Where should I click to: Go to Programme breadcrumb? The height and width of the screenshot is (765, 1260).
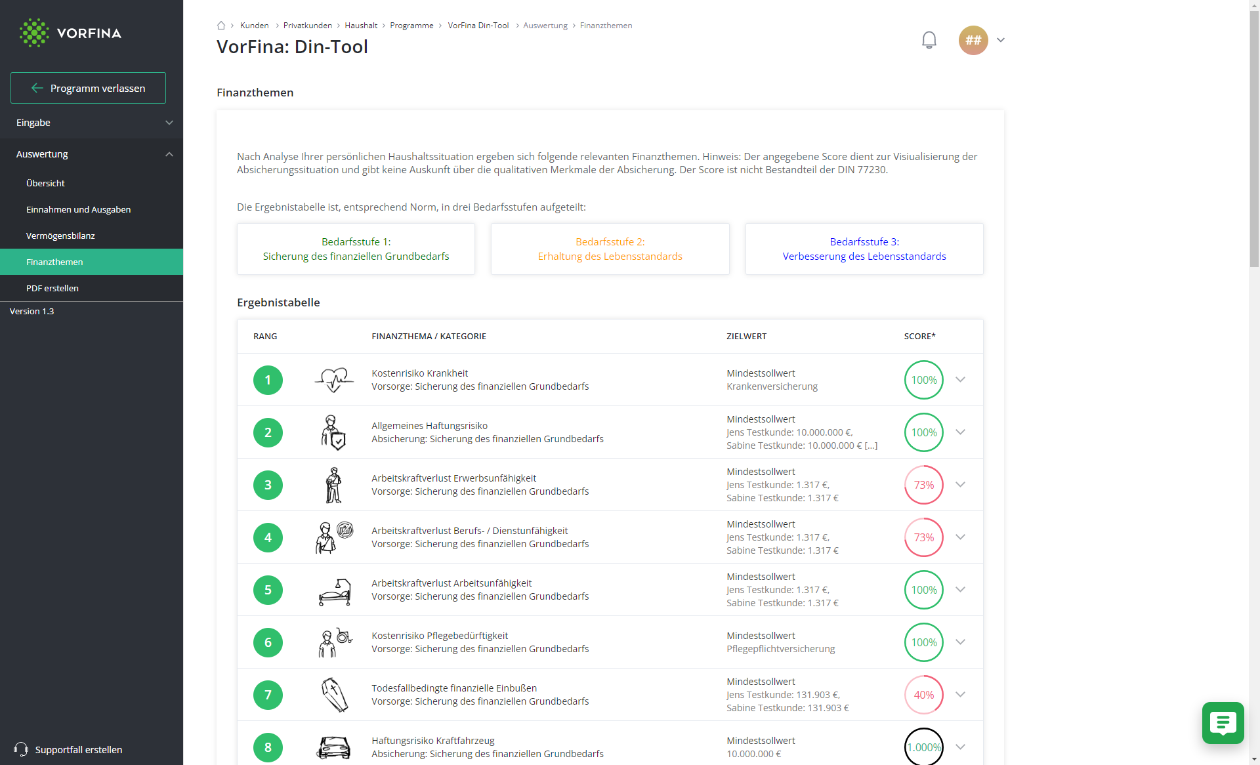point(411,26)
